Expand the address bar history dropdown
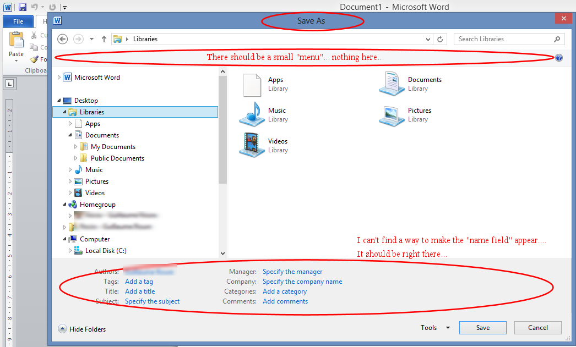The height and width of the screenshot is (347, 576). pos(428,39)
